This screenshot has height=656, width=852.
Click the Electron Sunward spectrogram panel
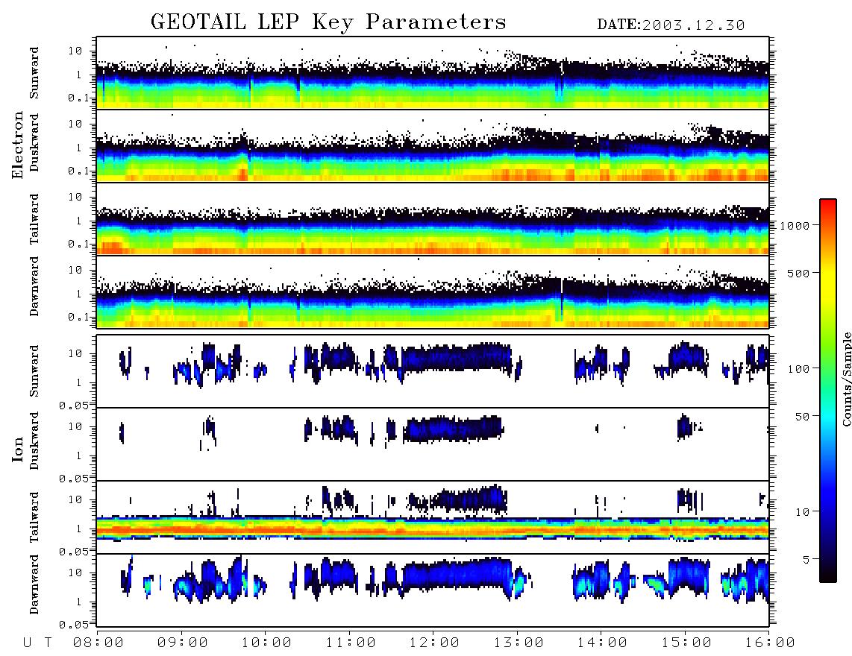point(433,73)
